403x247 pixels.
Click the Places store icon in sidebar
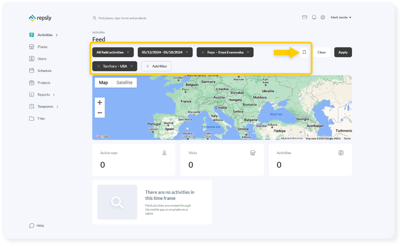(32, 47)
